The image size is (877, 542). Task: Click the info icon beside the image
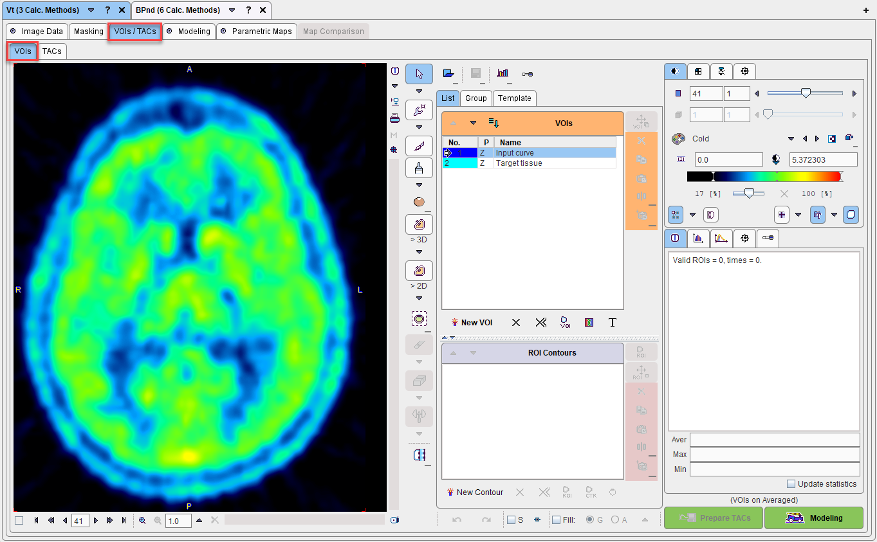coord(394,71)
